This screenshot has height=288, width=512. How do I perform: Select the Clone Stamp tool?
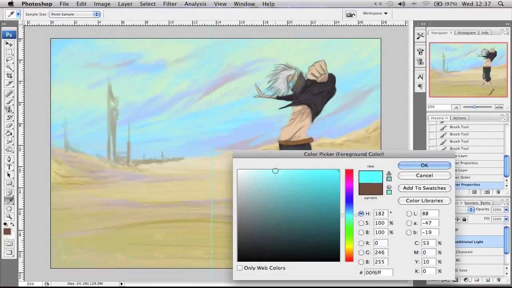[9, 110]
